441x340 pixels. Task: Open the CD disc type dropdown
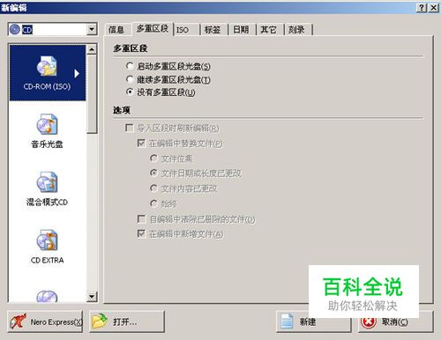pyautogui.click(x=92, y=29)
